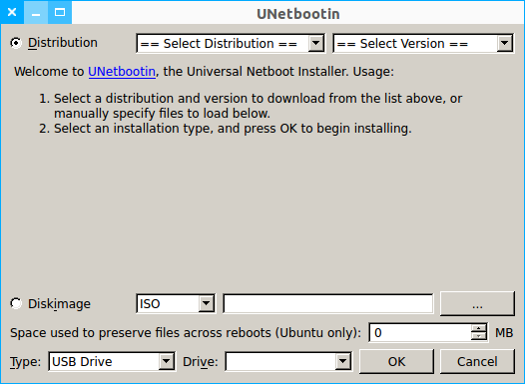This screenshot has height=384, width=525.
Task: Open the Type USB Drive dropdown
Action: tap(112, 362)
